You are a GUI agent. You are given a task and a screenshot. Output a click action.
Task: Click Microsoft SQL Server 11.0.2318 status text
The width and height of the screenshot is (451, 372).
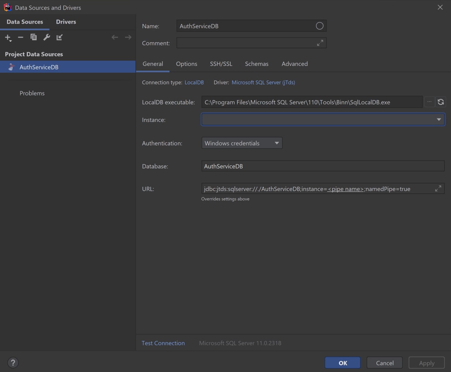pyautogui.click(x=240, y=343)
